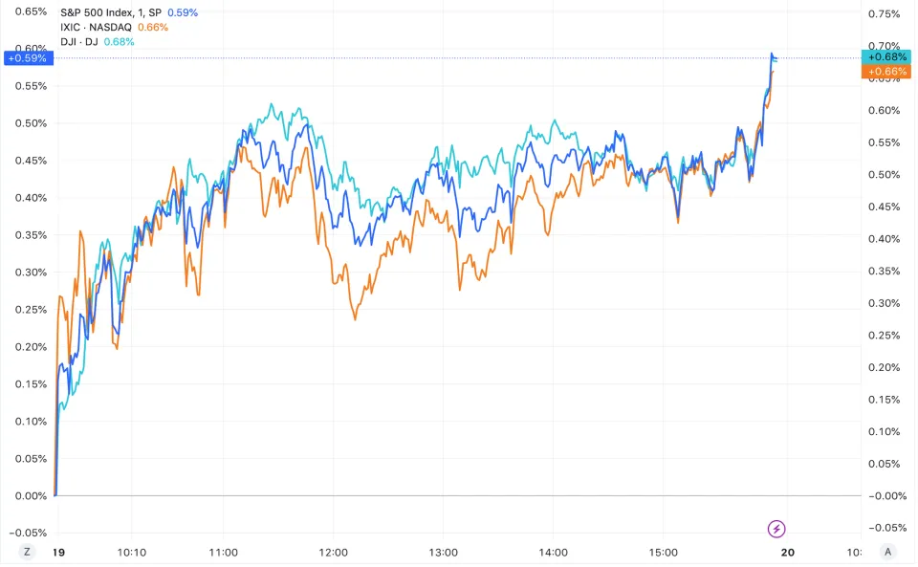Screen dimensions: 918x567
Task: Click the 11:00 time axis label
Action: click(x=223, y=552)
